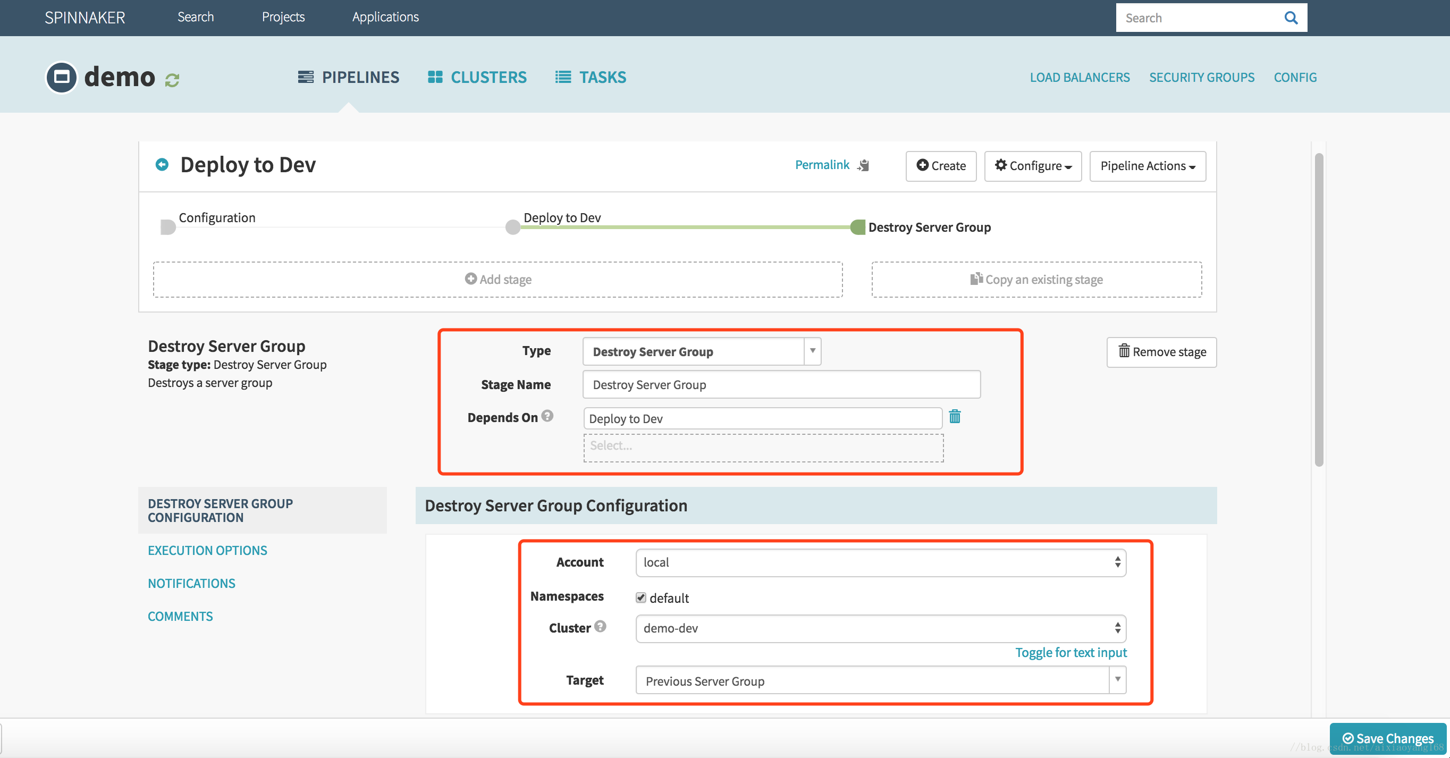Click Toggle for text input link
1450x758 pixels.
coord(1070,652)
